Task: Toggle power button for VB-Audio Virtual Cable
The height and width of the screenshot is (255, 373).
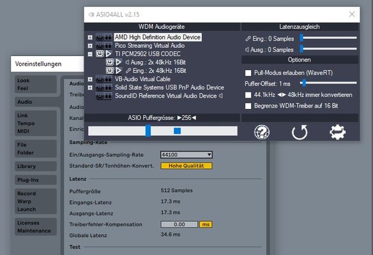Action: [100, 79]
